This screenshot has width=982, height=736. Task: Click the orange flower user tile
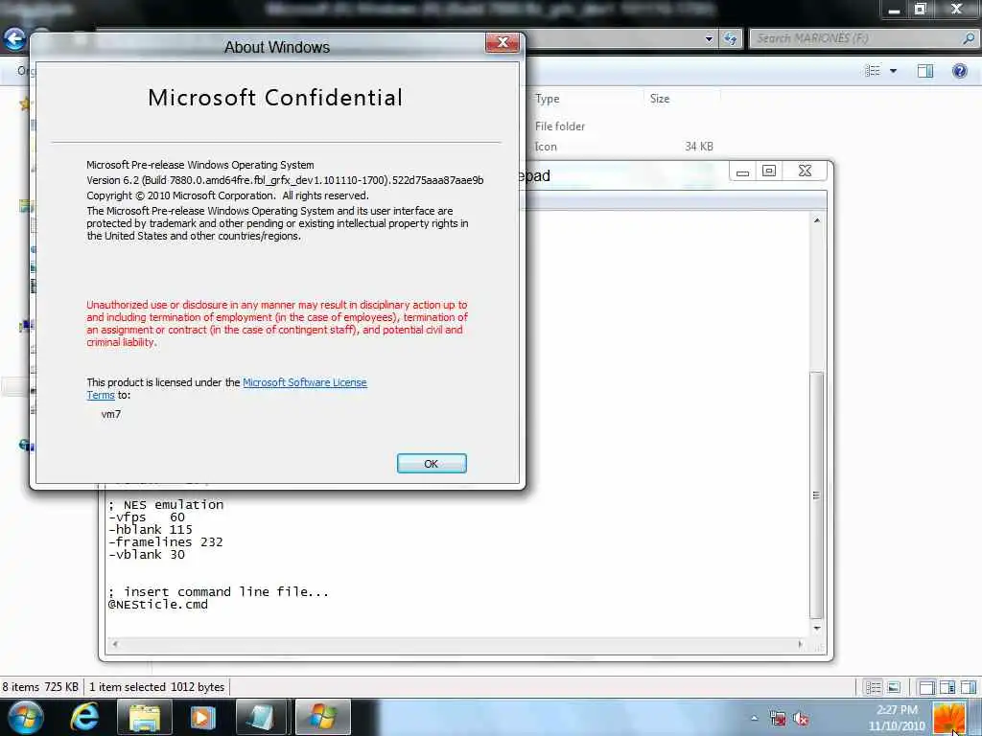[x=948, y=717]
